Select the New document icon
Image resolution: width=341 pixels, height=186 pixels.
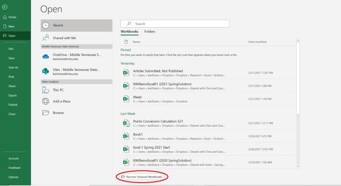(x=5, y=26)
